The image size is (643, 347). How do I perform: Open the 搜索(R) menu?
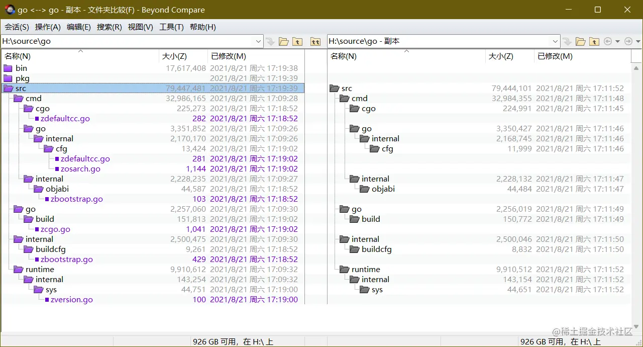[x=110, y=27]
